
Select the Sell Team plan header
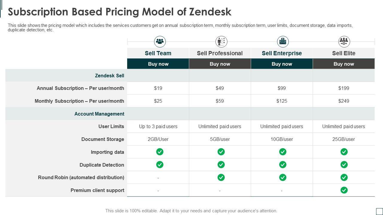point(158,53)
